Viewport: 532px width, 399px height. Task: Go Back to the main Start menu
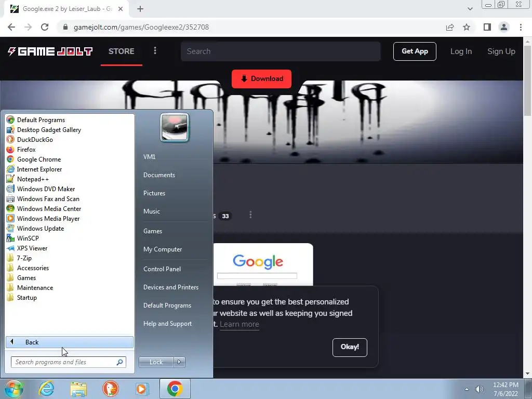[x=70, y=342]
